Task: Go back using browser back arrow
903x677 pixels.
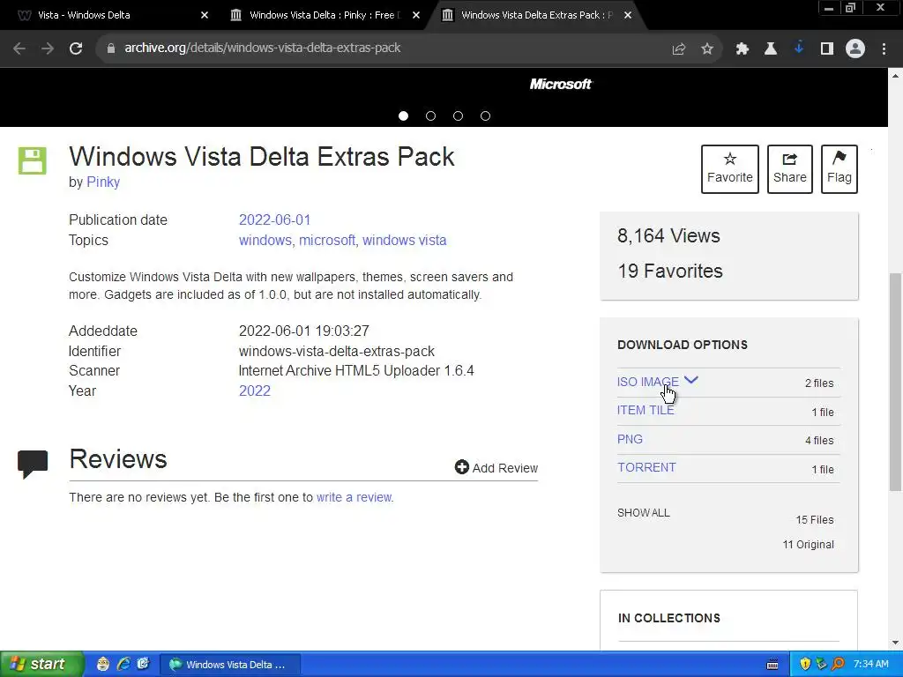Action: click(19, 48)
